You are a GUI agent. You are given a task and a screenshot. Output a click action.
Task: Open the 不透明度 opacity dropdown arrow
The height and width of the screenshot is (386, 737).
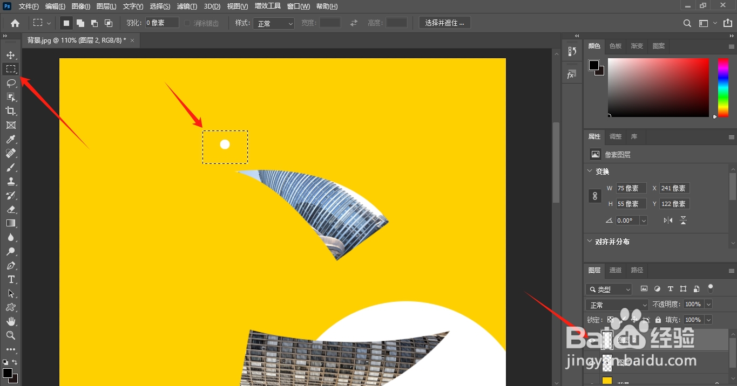[x=708, y=304]
